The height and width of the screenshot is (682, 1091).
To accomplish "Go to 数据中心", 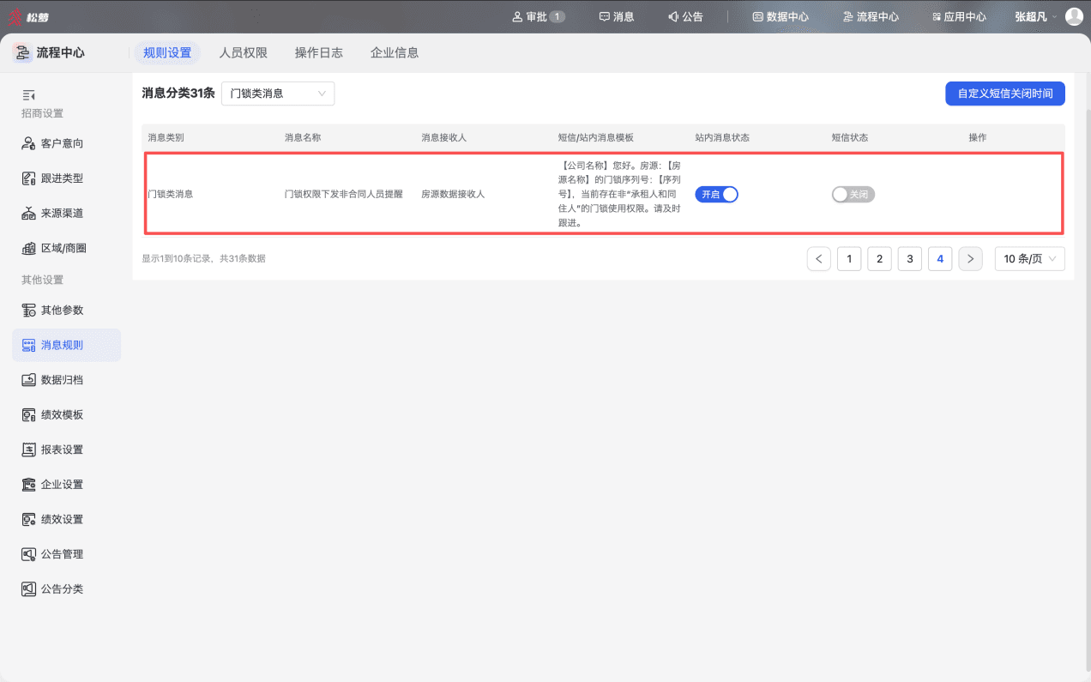I will pos(781,16).
